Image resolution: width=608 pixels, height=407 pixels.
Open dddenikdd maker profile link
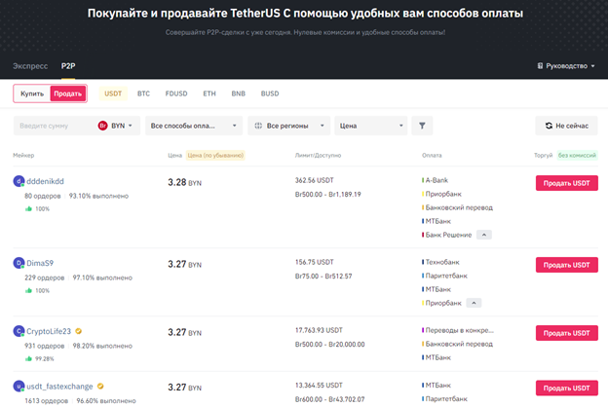click(x=45, y=181)
